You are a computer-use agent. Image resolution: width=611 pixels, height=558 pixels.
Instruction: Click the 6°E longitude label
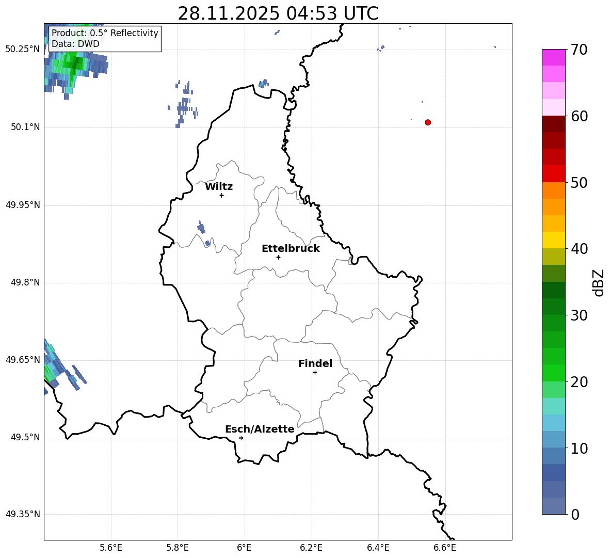pos(244,548)
